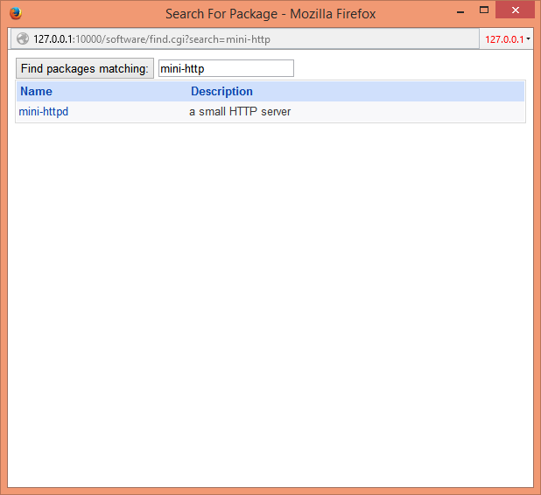The width and height of the screenshot is (541, 495).
Task: Open the 127.0.0.1 dropdown at address bar
Action: [x=507, y=39]
